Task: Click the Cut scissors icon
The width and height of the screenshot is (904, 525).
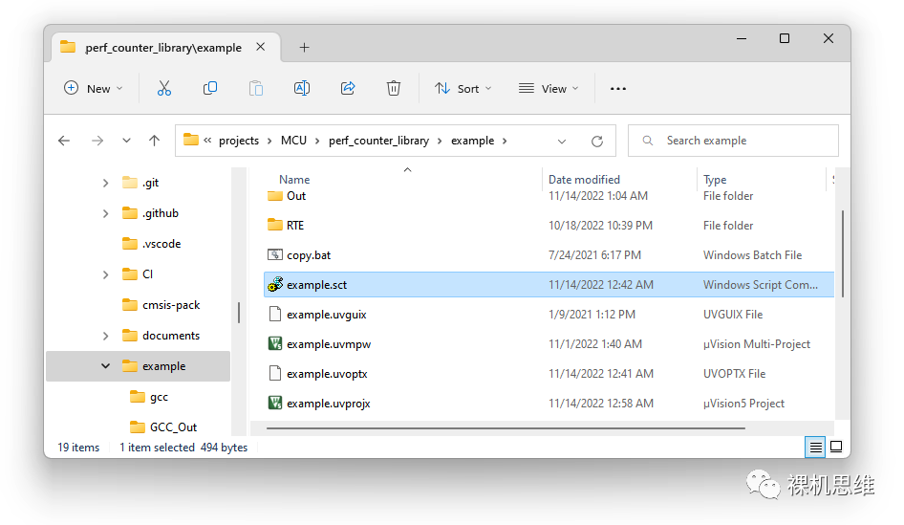Action: click(x=163, y=88)
